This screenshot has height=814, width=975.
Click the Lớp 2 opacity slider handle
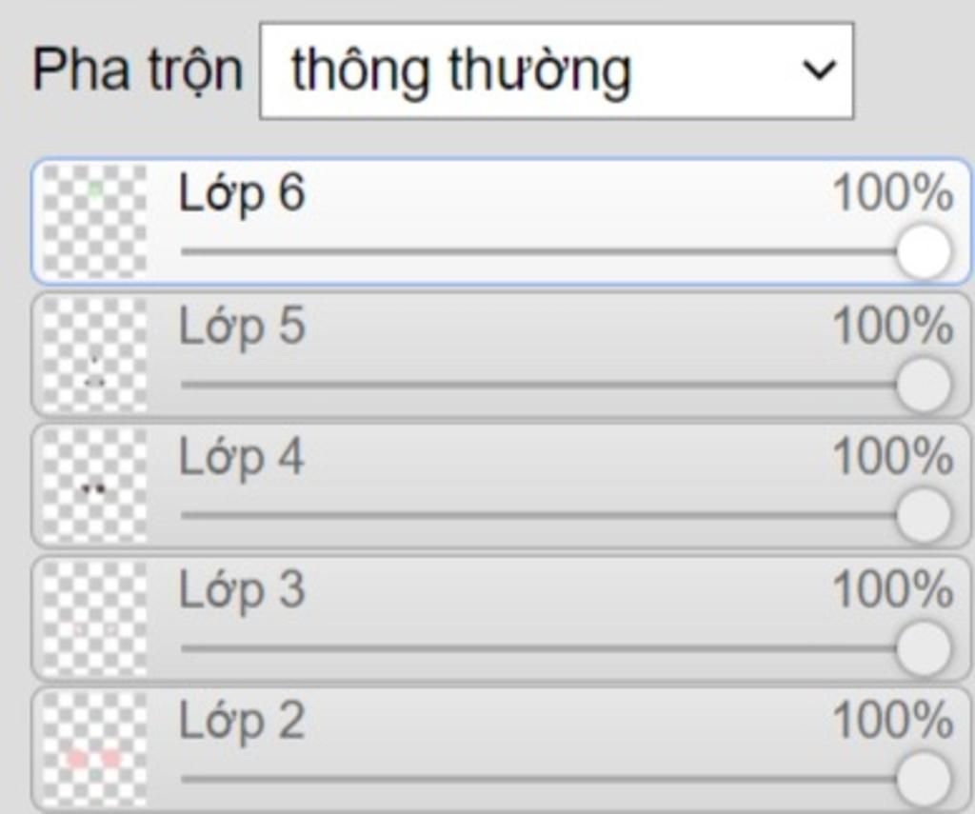pyautogui.click(x=923, y=779)
